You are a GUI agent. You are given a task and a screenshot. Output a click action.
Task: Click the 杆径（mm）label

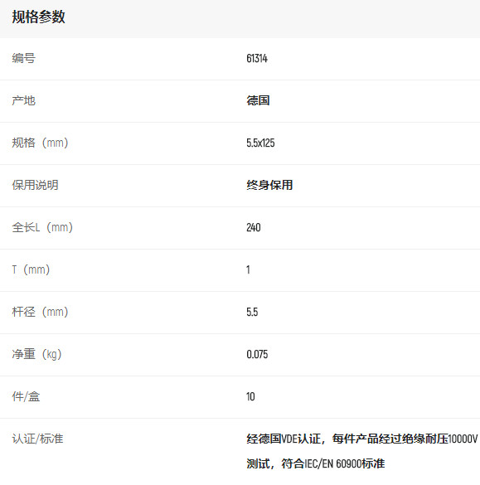pos(40,312)
